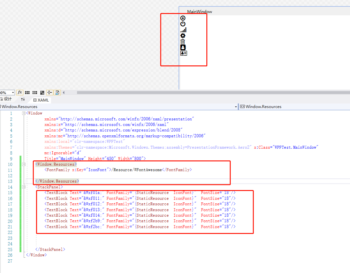Collapse the Window root element
This screenshot has height=273, width=350.
point(24,113)
